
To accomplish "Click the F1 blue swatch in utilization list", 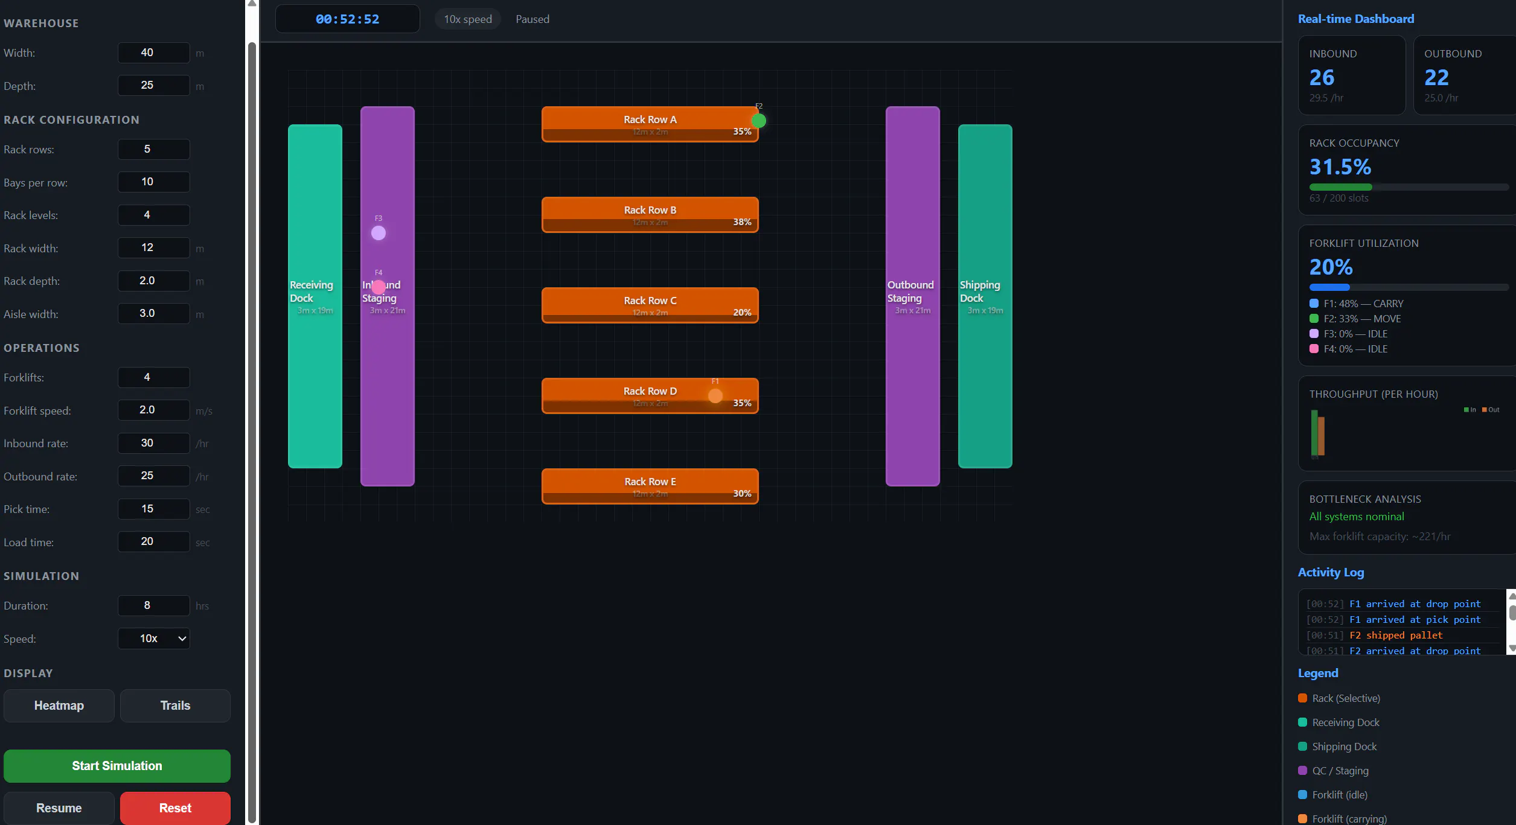I will [x=1314, y=304].
